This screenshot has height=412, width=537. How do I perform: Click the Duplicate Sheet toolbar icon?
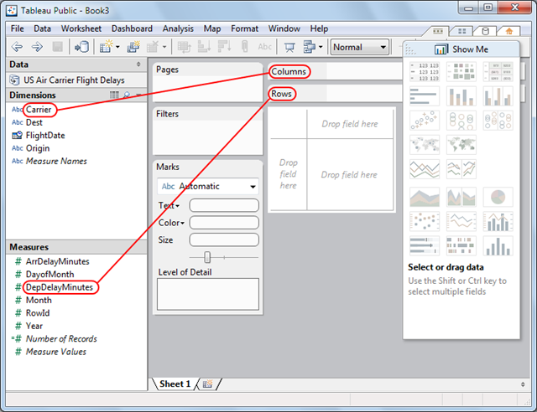[133, 47]
